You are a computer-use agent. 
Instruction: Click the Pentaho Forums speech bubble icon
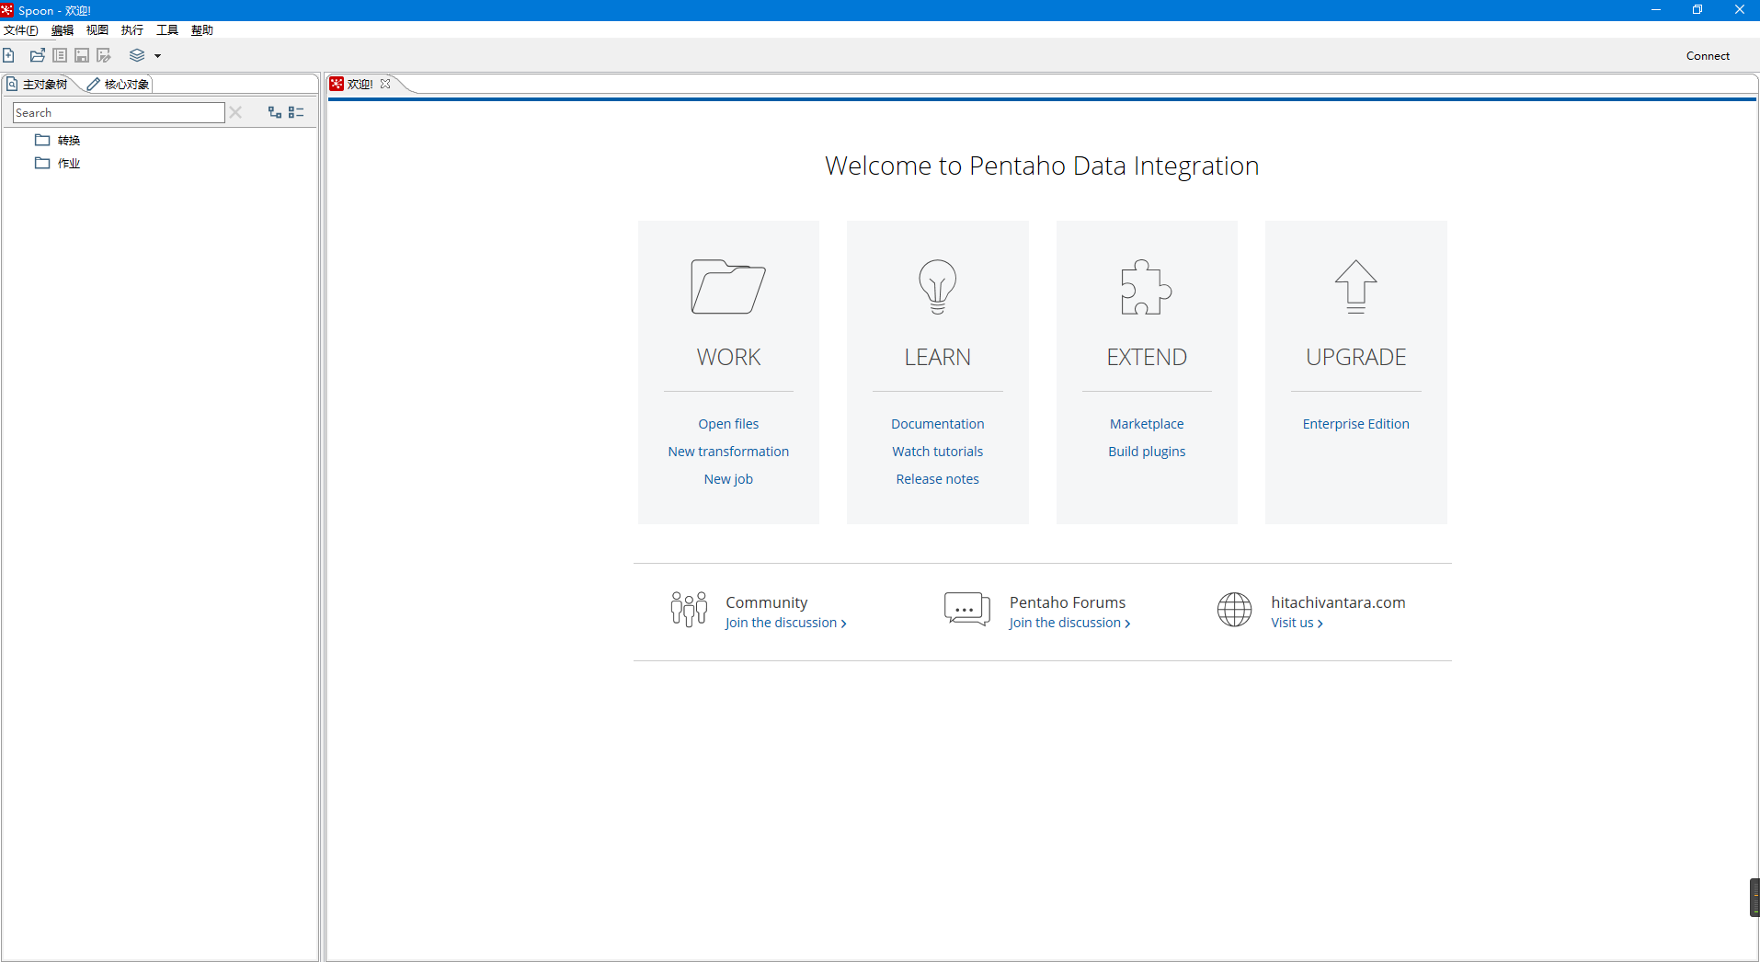point(967,609)
